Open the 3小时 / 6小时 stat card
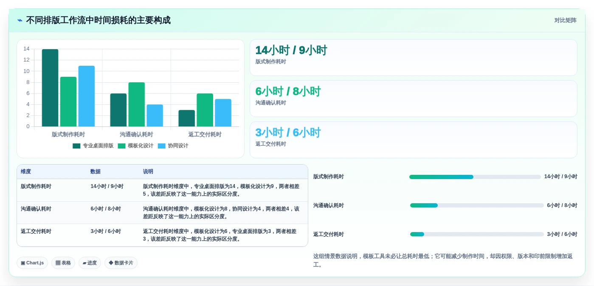The height and width of the screenshot is (286, 594). click(x=414, y=140)
